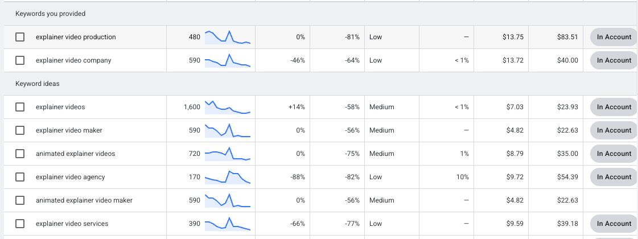Check the 'explainer videos' keyword row

tap(20, 107)
